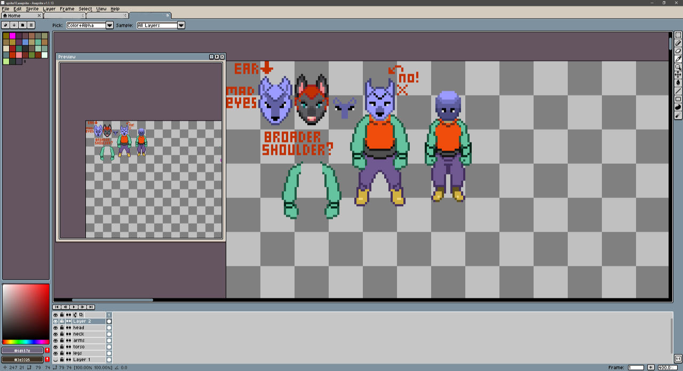Select the Blur tool in toolbox
The height and width of the screenshot is (371, 683).
pyautogui.click(x=678, y=115)
